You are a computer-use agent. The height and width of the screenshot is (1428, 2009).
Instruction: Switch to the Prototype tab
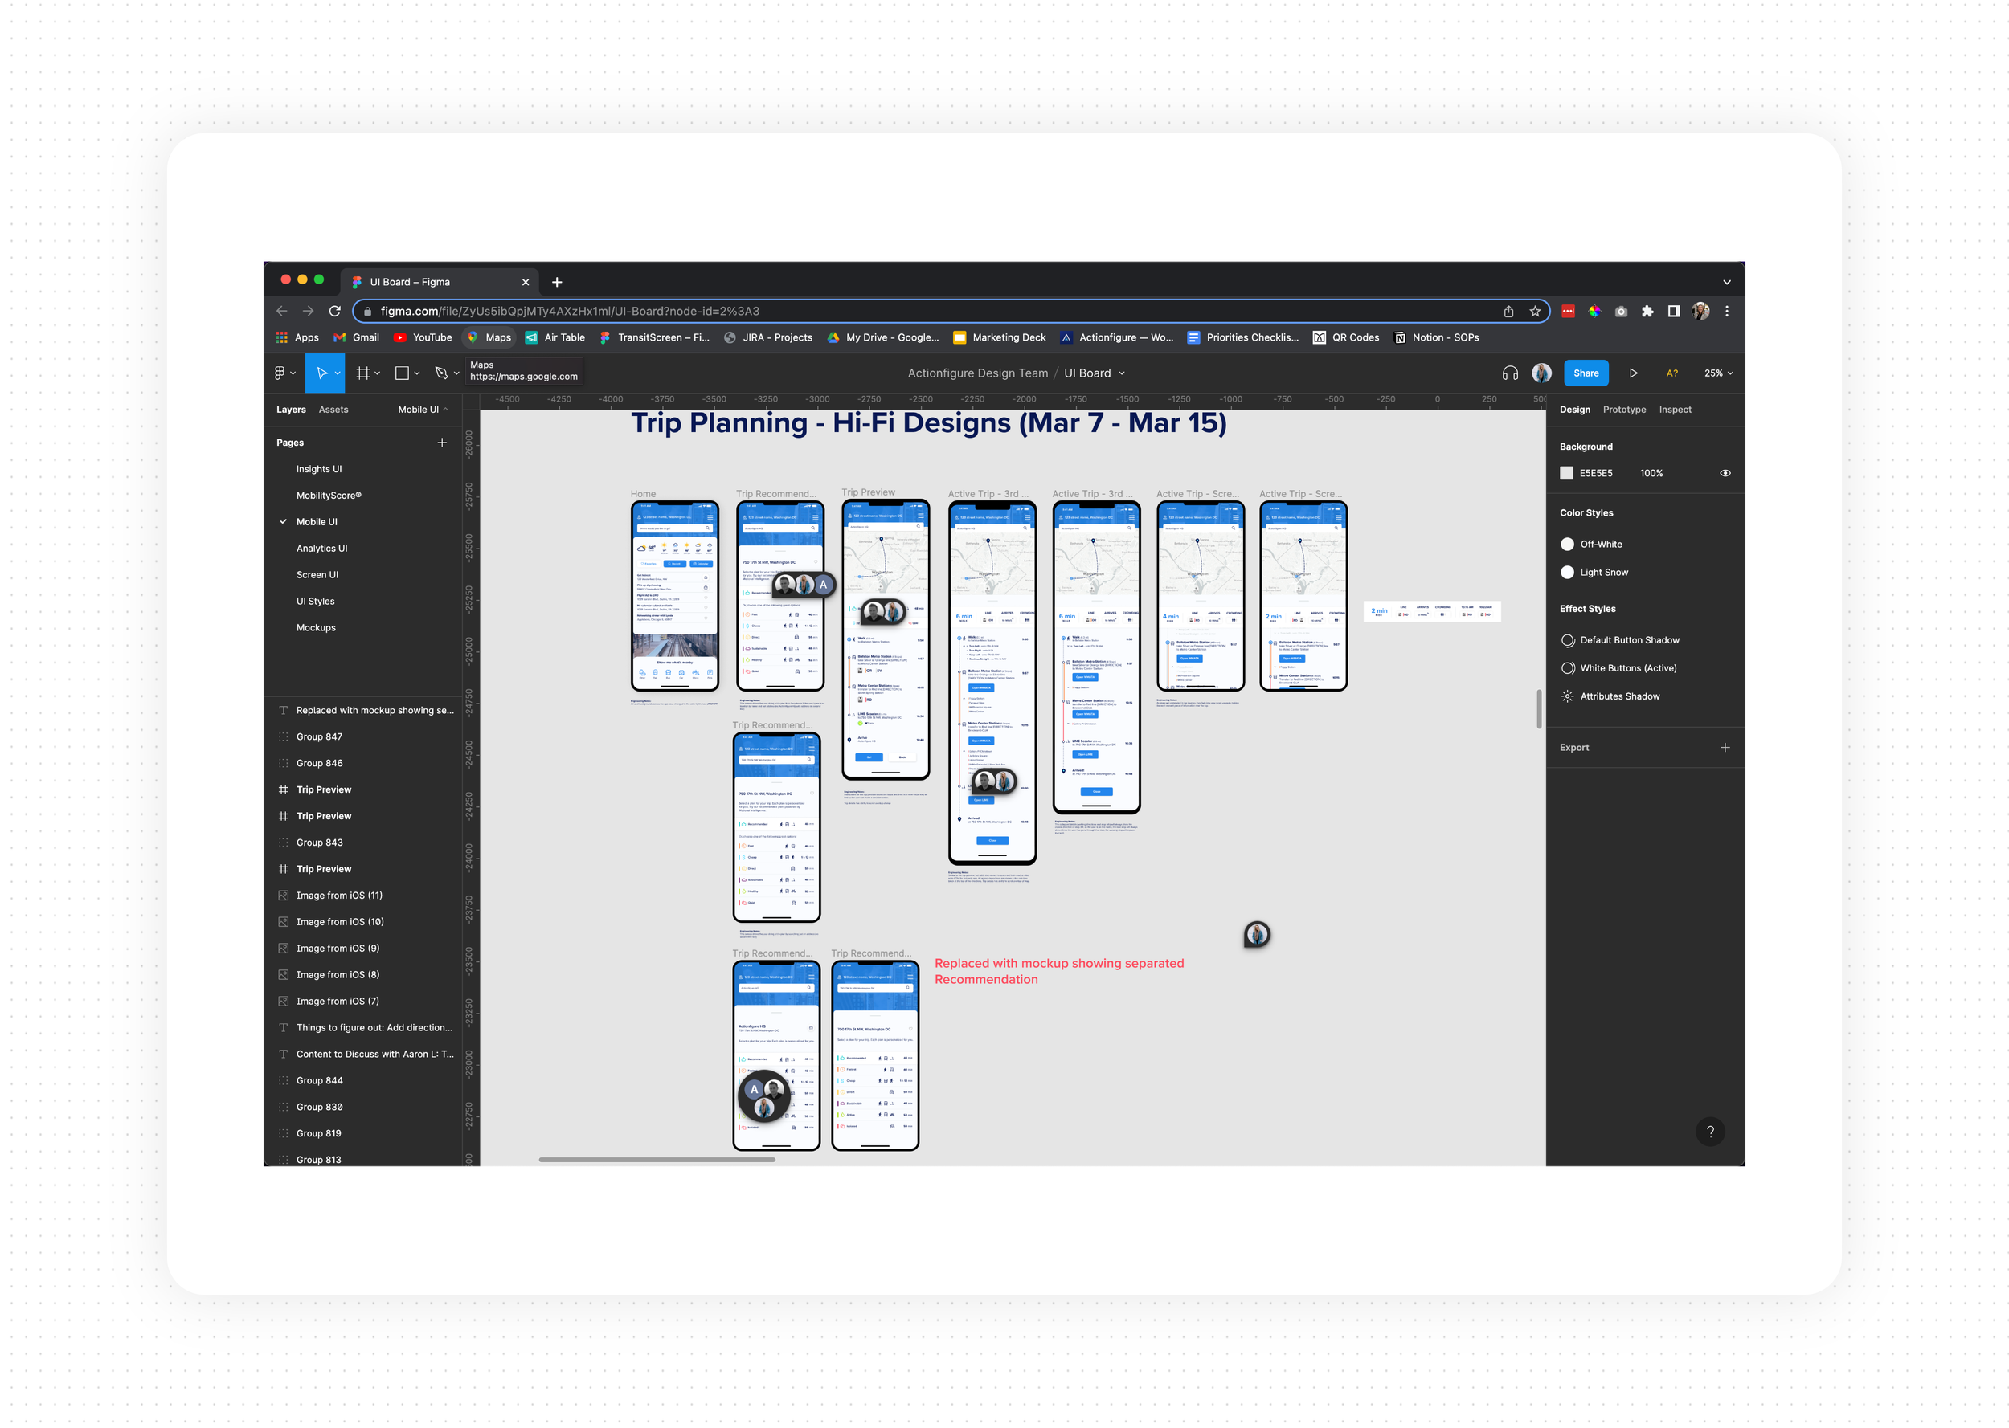pos(1624,410)
